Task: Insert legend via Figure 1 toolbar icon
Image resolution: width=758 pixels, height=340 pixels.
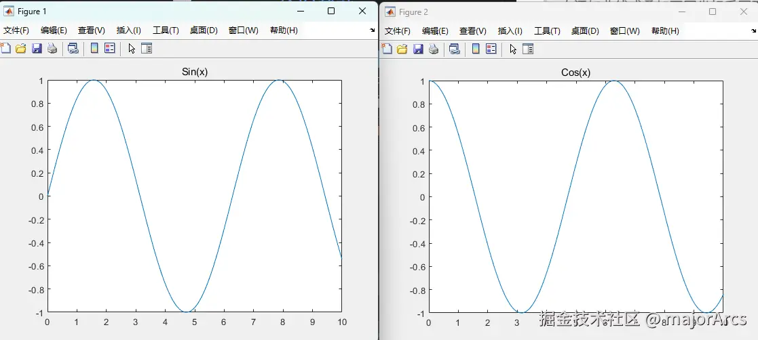Action: pos(110,48)
